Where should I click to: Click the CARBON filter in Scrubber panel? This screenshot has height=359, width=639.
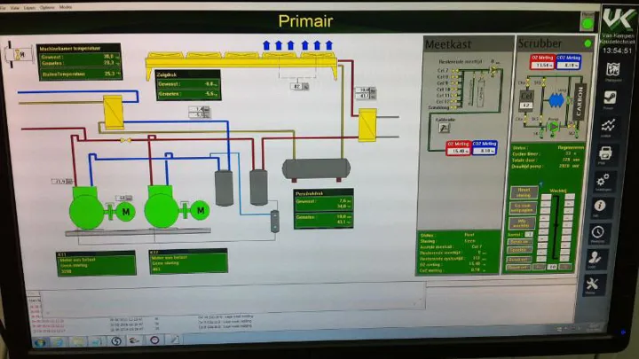click(578, 102)
